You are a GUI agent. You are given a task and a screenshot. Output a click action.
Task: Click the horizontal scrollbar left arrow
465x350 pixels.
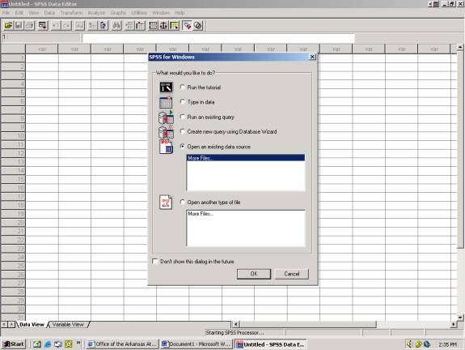(236, 324)
